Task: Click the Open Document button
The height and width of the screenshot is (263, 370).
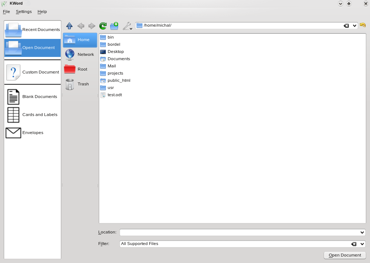Action: click(345, 255)
